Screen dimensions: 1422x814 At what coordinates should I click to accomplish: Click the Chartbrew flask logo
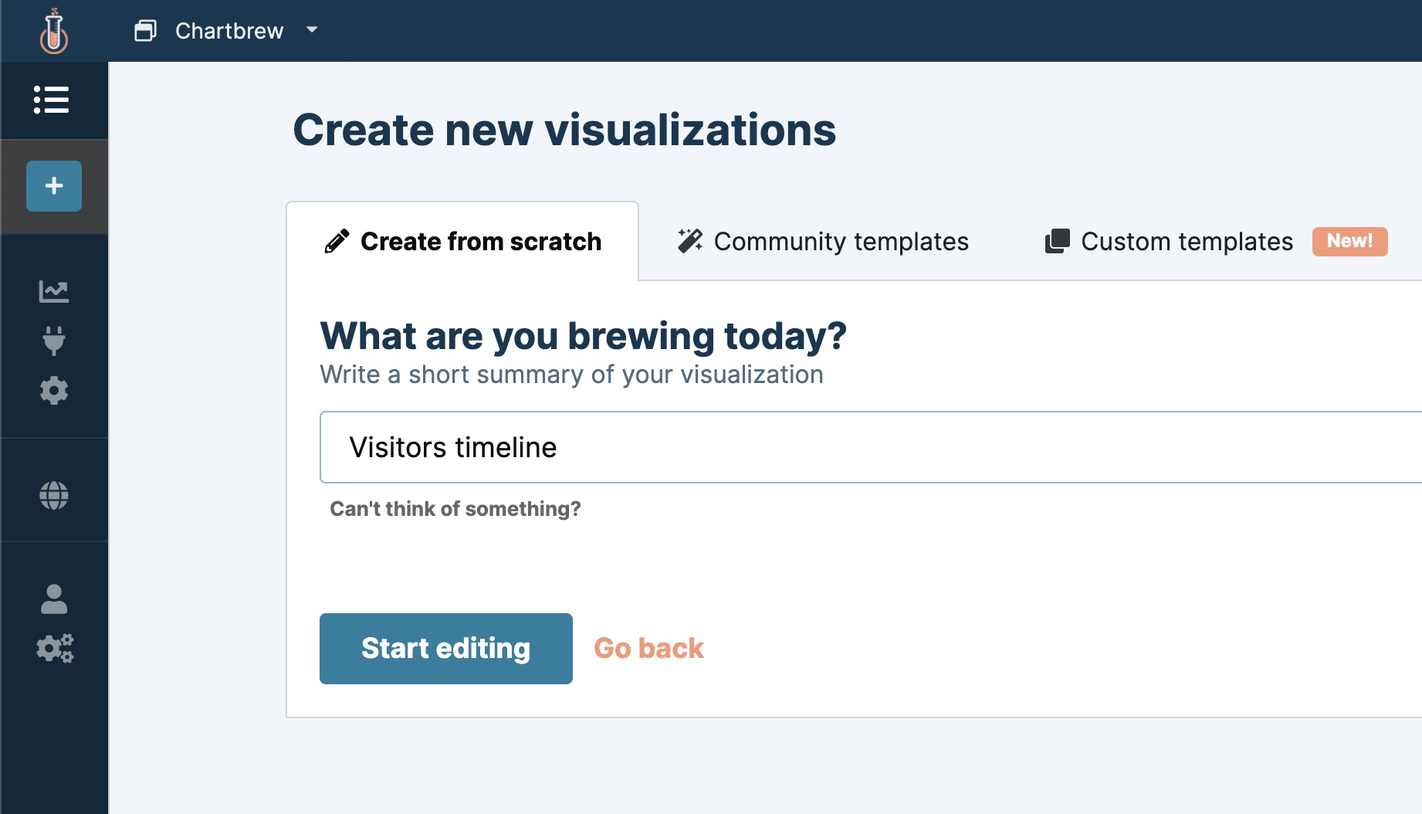[53, 31]
